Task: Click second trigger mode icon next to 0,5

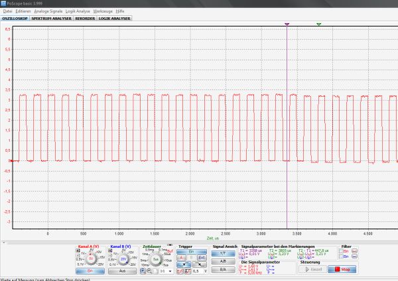Action: click(x=188, y=271)
